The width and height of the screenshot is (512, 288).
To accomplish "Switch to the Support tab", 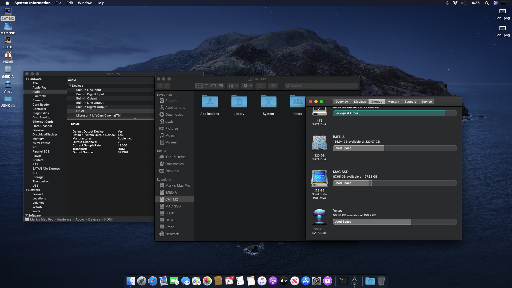I will pyautogui.click(x=410, y=102).
